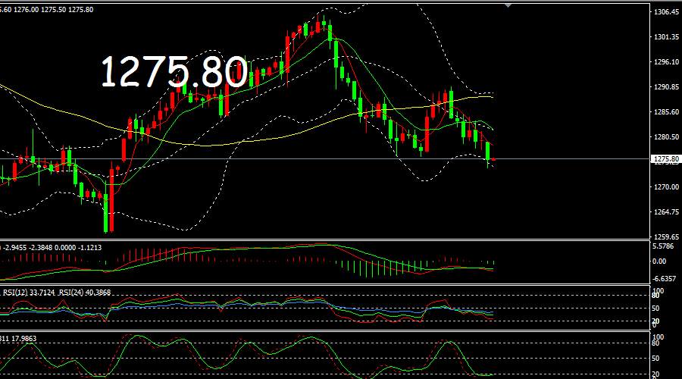
Task: Click the 80 level label in stochastic panel
Action: click(x=656, y=343)
